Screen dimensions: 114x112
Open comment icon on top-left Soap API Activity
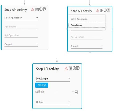[44, 9]
